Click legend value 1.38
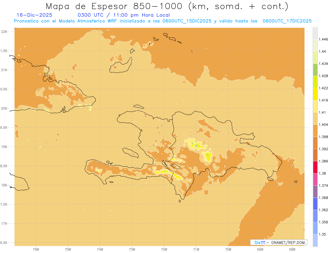Viewport: 328px width, 253px height. point(322,173)
